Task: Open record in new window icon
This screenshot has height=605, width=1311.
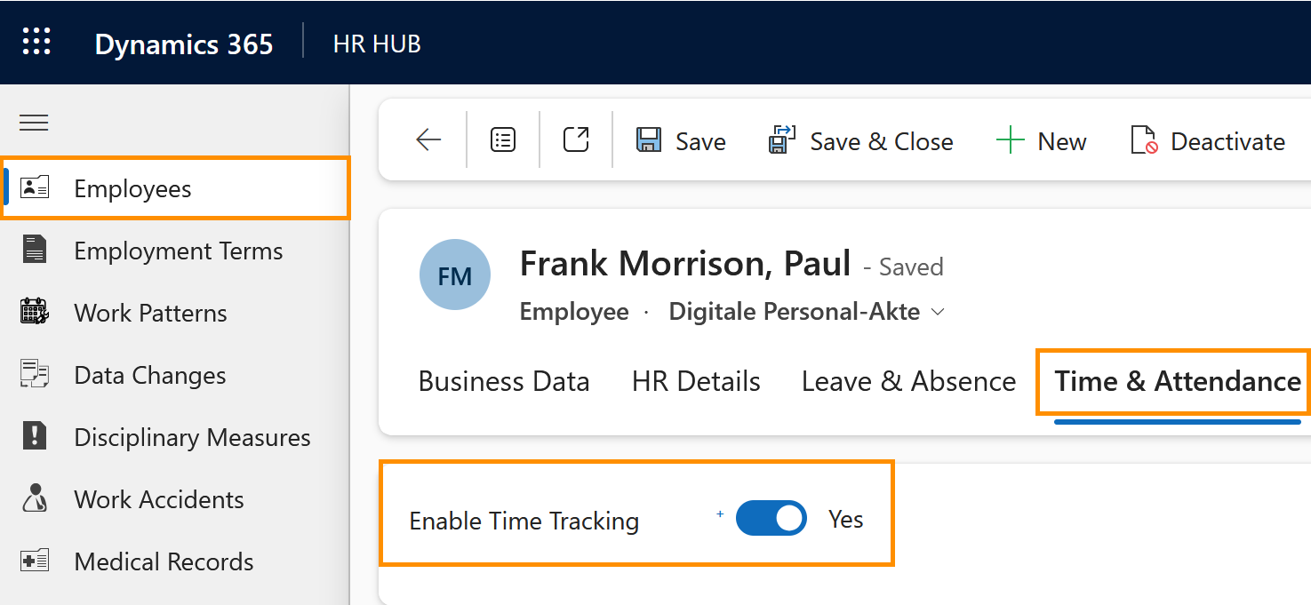Action: coord(576,139)
